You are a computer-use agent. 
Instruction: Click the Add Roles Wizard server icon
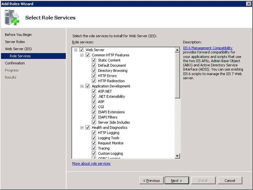pos(12,18)
